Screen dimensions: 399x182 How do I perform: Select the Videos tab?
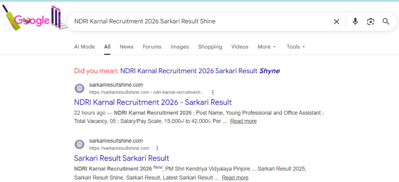(x=240, y=47)
